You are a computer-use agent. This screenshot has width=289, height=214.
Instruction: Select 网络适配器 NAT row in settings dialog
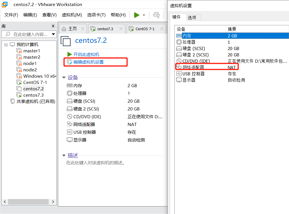pyautogui.click(x=232, y=67)
